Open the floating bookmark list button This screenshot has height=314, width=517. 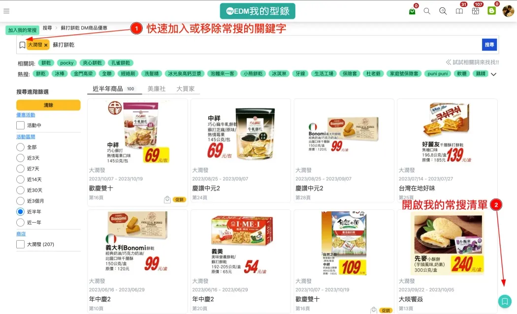(x=505, y=301)
